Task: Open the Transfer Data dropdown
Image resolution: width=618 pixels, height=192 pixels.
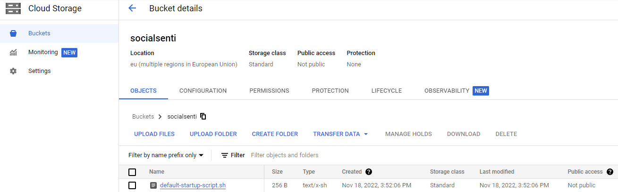Action: (340, 134)
